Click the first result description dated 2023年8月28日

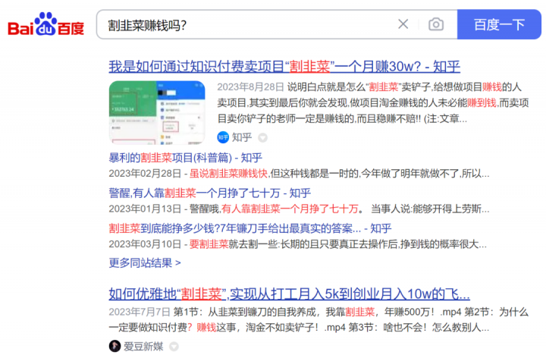point(373,102)
